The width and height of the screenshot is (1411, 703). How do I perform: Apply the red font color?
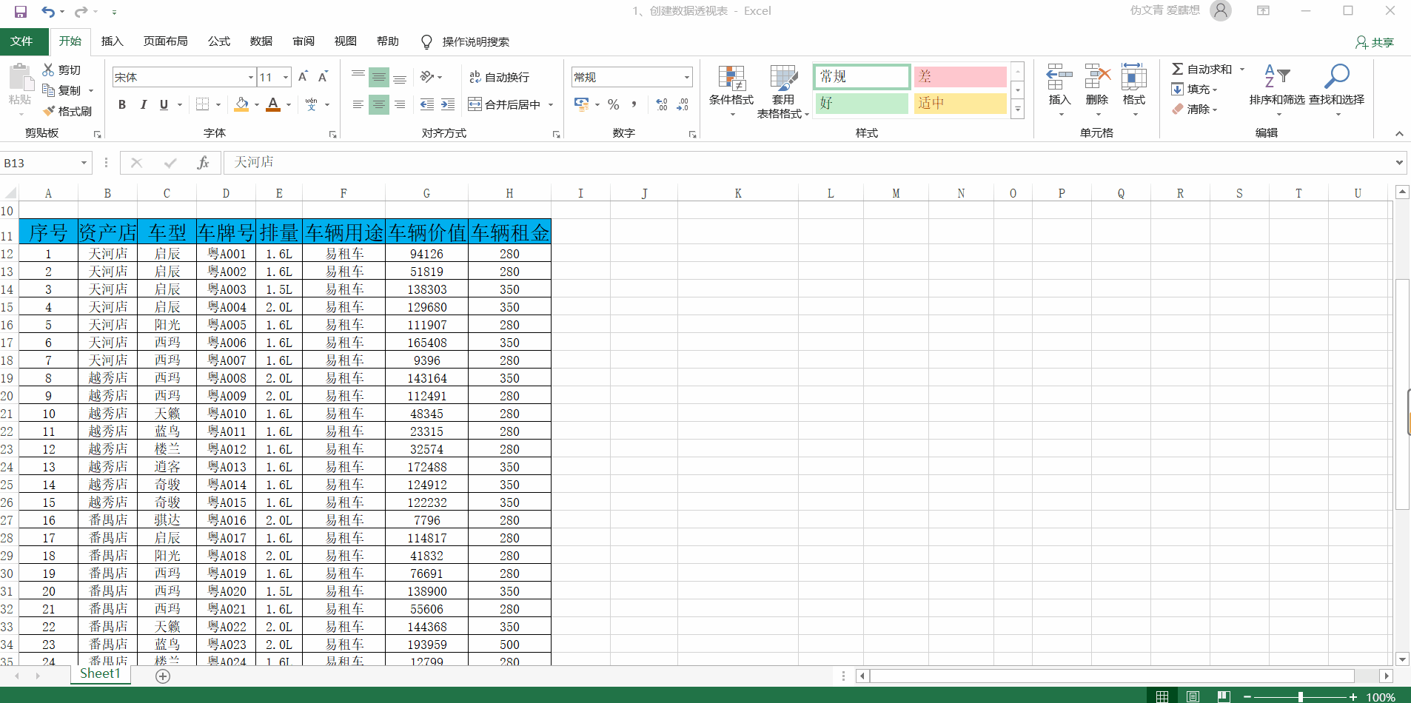273,104
